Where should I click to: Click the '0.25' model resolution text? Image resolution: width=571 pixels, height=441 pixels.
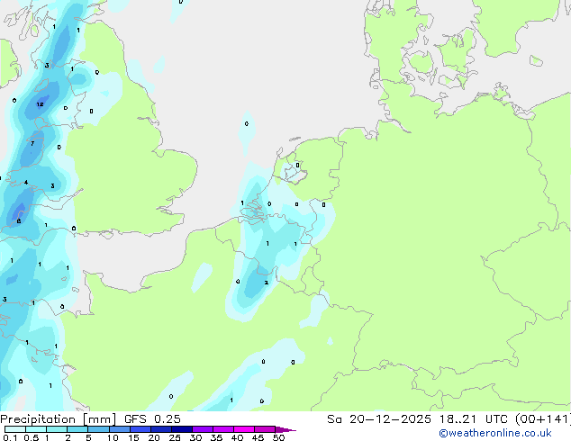tap(168, 419)
